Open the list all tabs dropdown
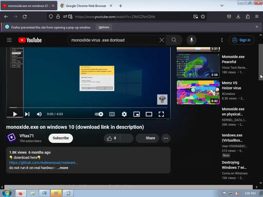The width and height of the screenshot is (263, 197). (x=222, y=6)
